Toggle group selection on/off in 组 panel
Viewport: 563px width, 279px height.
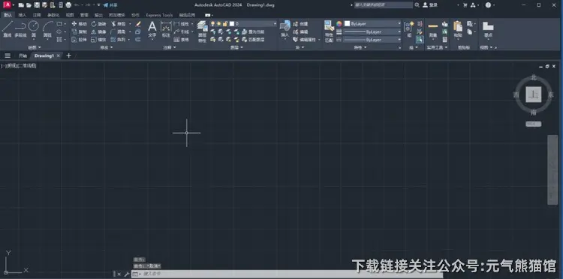420,40
